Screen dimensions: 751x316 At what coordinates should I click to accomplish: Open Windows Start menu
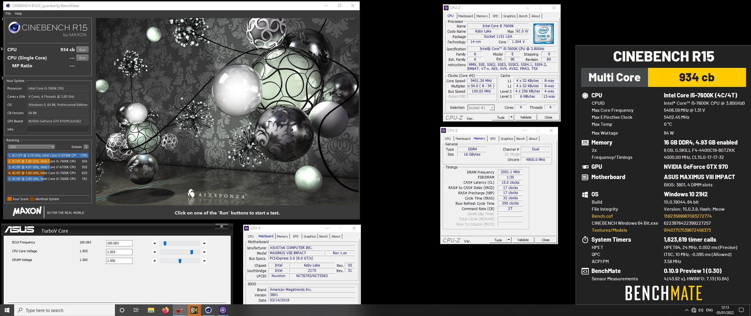tap(7, 310)
